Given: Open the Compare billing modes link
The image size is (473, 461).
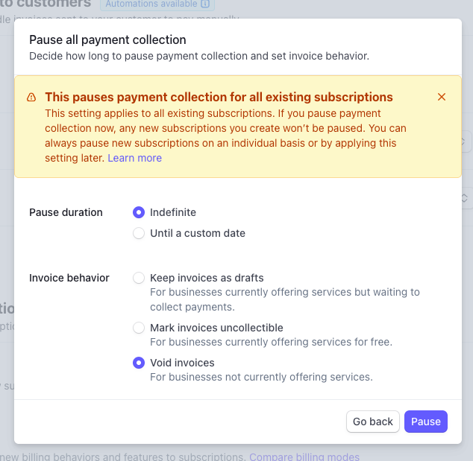Looking at the screenshot, I should pyautogui.click(x=304, y=457).
